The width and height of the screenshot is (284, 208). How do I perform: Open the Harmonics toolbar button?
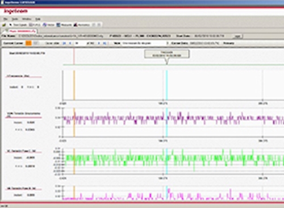[82, 25]
